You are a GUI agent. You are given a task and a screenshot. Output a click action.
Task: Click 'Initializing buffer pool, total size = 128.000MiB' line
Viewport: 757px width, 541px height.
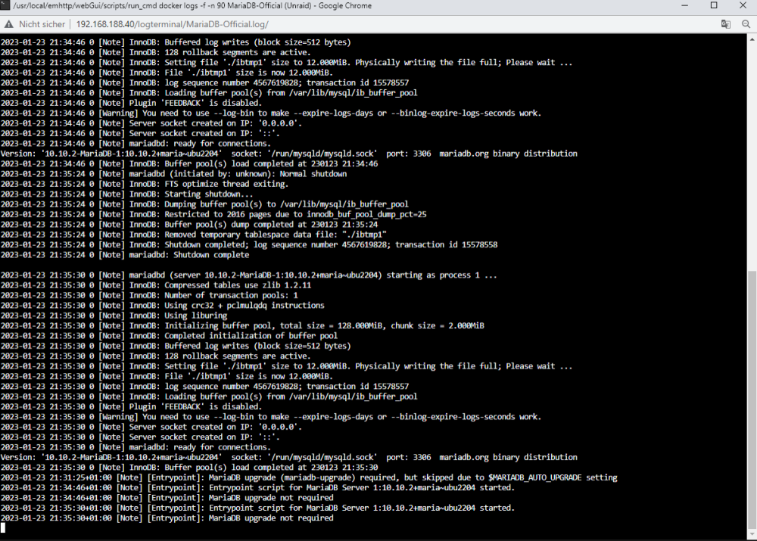(242, 326)
